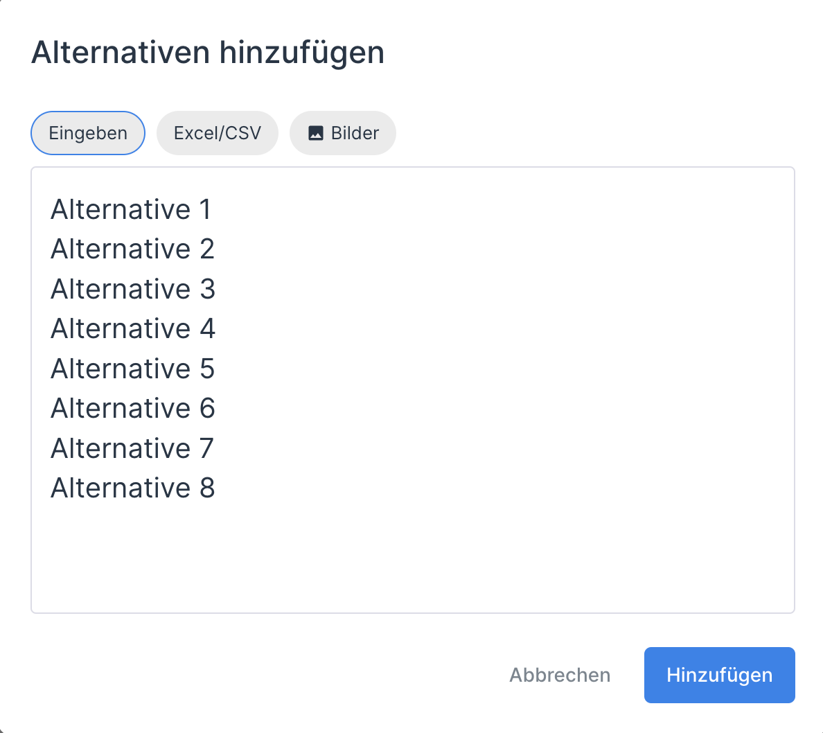
Task: Click the image icon beside Bilder
Action: click(x=316, y=133)
